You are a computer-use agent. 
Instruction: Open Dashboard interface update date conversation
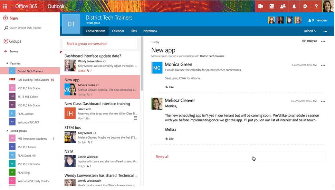pos(100,63)
